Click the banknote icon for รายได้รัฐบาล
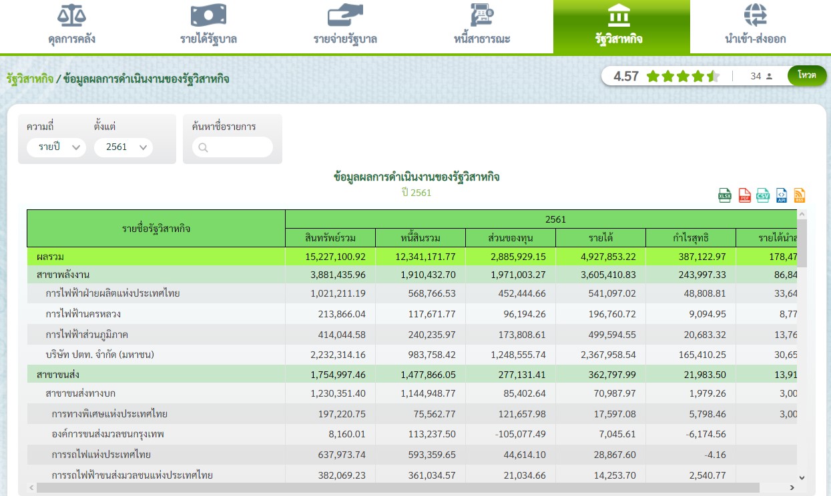Viewport: 831px width, 496px height. [208, 15]
